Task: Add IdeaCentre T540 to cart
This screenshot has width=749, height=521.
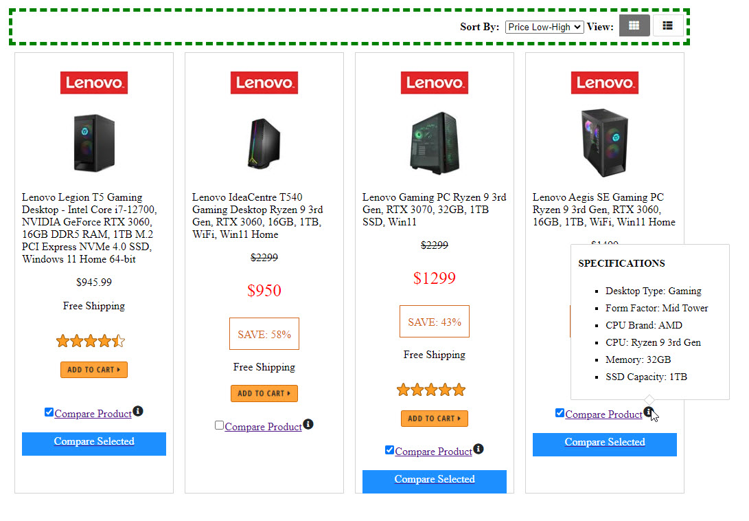Action: [x=264, y=393]
